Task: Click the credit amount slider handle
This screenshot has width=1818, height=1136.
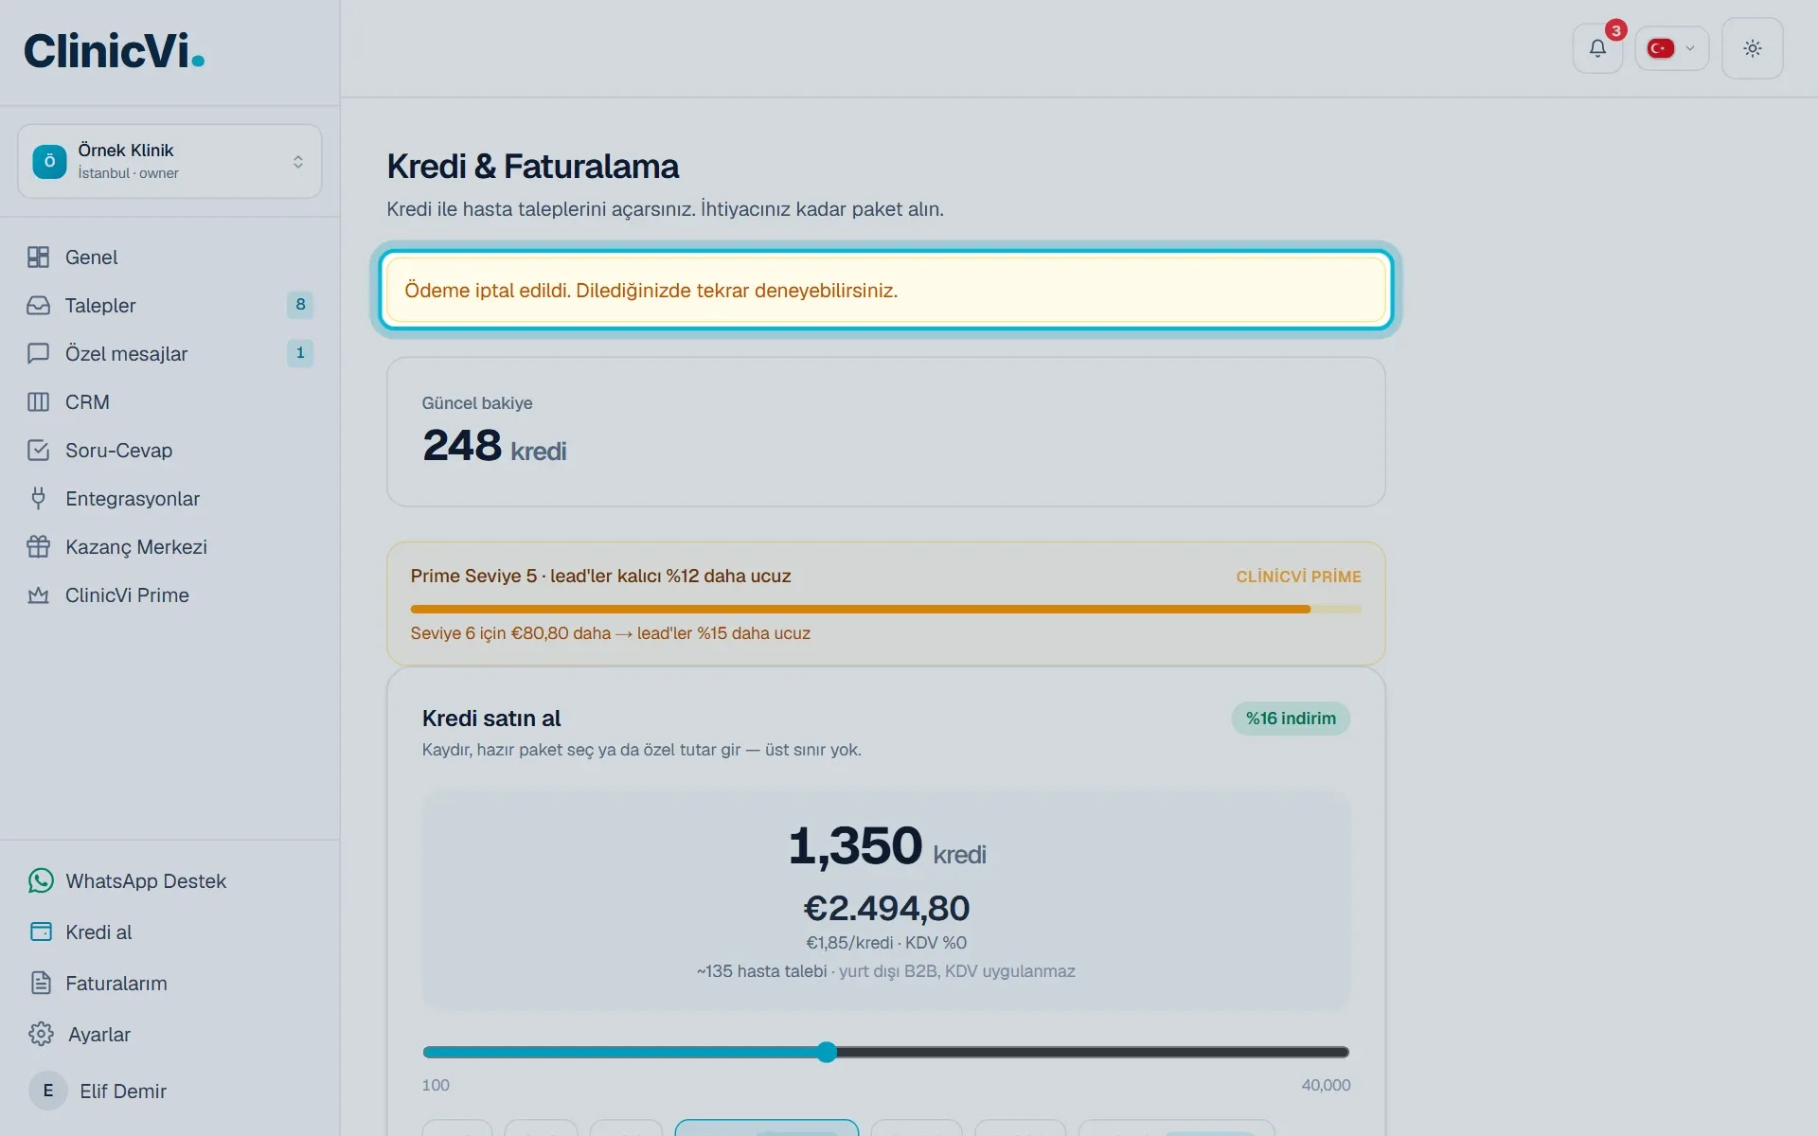Action: pos(827,1052)
